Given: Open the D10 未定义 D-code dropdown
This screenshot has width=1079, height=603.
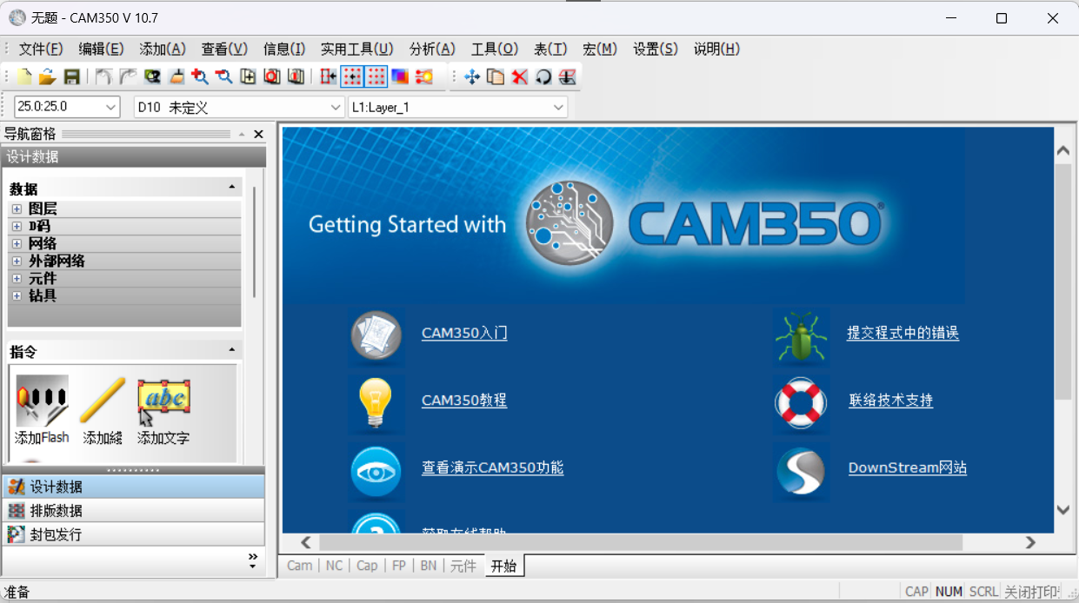Looking at the screenshot, I should (x=336, y=107).
